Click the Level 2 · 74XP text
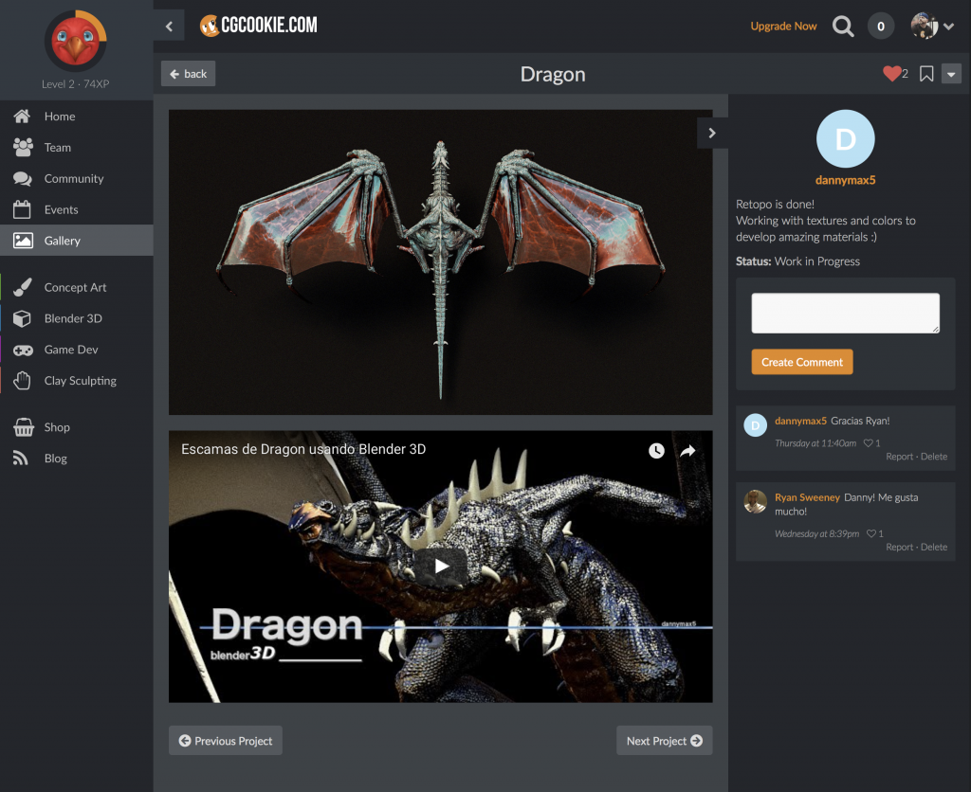Image resolution: width=971 pixels, height=792 pixels. click(76, 84)
